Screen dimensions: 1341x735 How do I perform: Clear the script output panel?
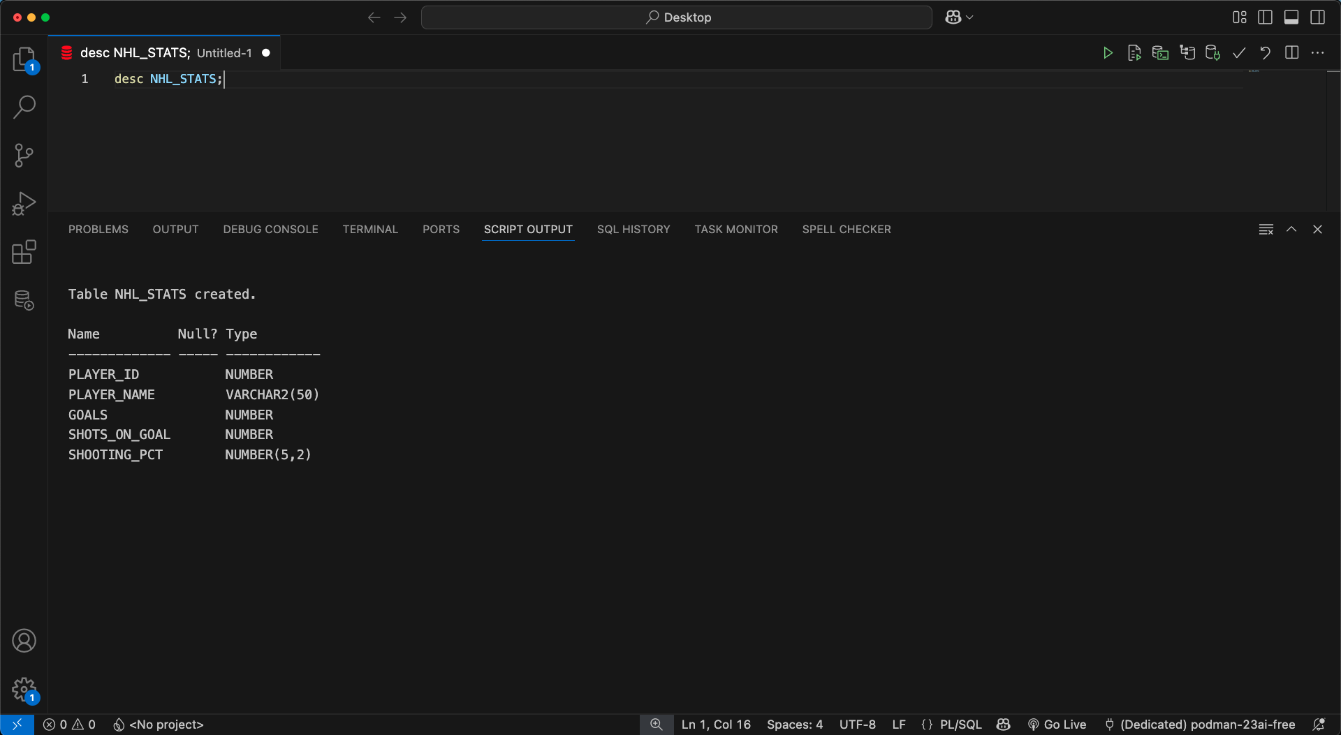[1266, 230]
